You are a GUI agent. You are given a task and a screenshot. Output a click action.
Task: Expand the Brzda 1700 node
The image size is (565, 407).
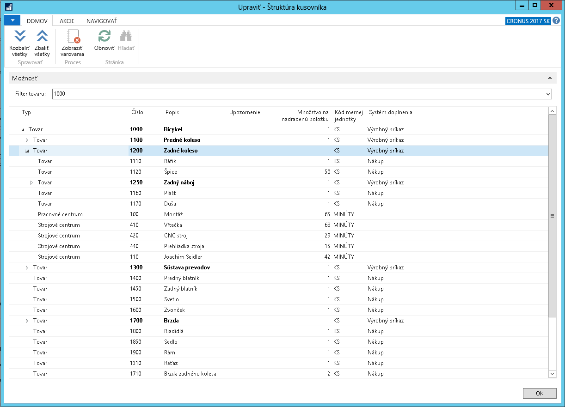point(27,321)
